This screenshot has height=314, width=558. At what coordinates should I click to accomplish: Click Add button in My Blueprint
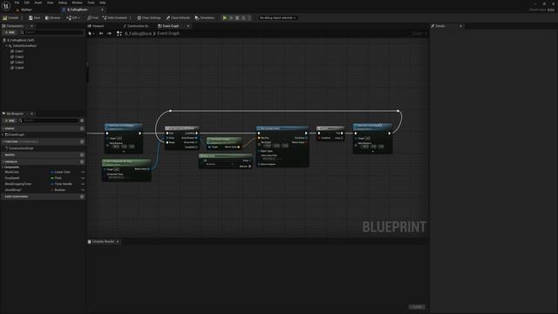[x=10, y=120]
